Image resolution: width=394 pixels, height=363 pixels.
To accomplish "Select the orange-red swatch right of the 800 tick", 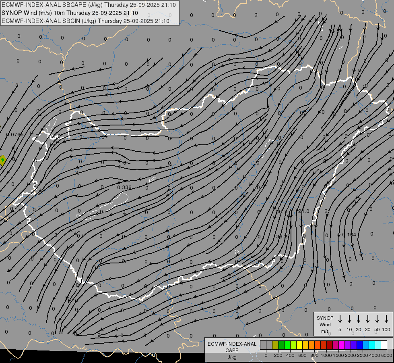I will pos(318,345).
